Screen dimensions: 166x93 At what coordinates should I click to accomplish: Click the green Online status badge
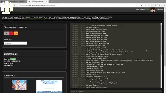[13, 59]
